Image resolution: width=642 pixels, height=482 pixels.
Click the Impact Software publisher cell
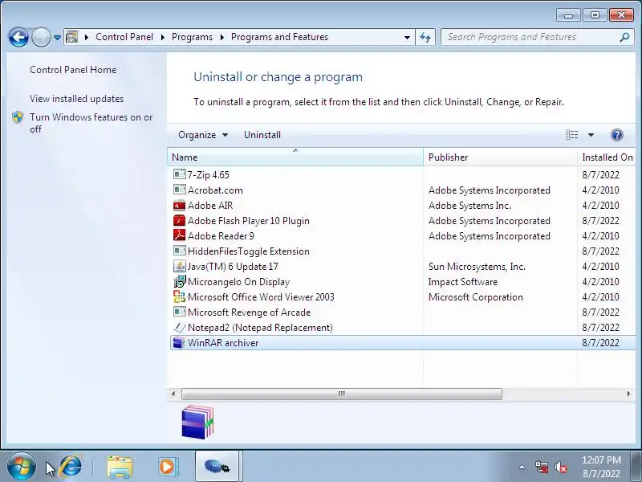(463, 282)
